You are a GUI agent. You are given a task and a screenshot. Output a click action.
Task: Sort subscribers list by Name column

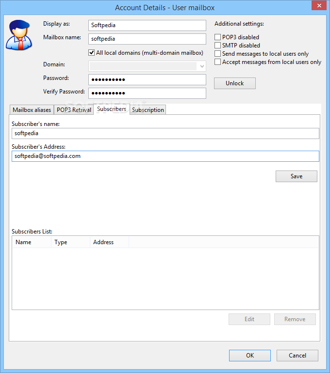click(32, 242)
